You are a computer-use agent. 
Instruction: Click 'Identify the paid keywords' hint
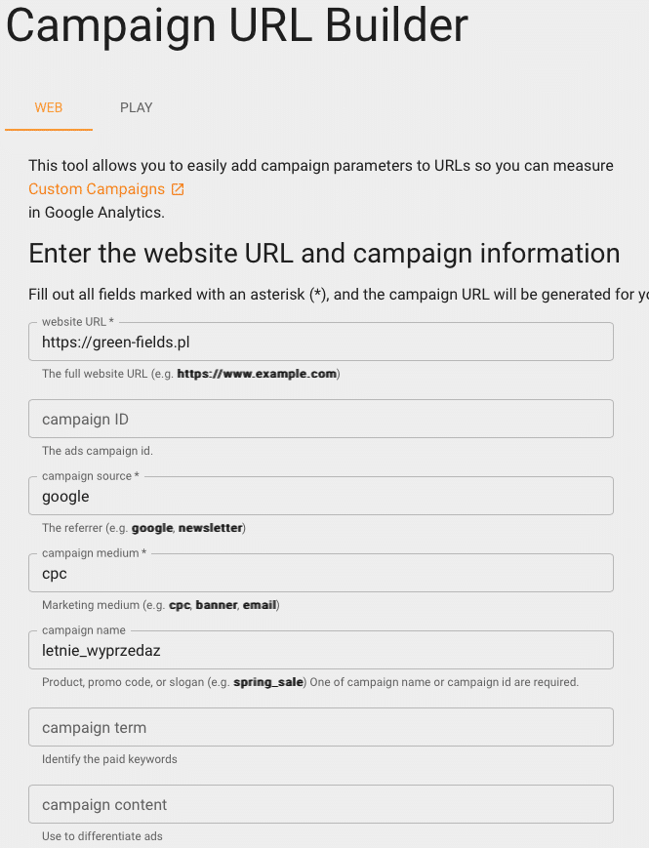tap(109, 759)
